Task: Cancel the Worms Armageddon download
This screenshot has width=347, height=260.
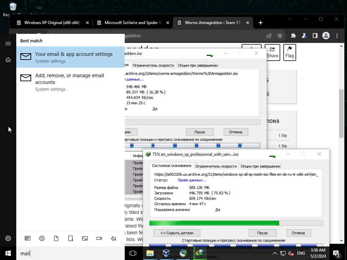Action: tap(236, 132)
